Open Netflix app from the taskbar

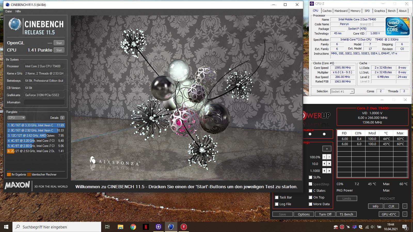pyautogui.click(x=146, y=227)
